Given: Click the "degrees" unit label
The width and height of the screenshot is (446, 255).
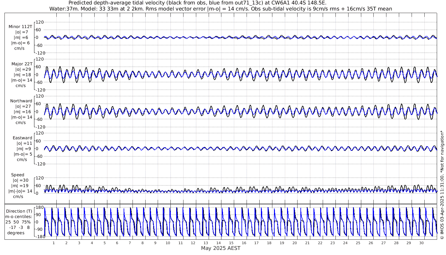Looking at the screenshot, I should [x=16, y=233].
